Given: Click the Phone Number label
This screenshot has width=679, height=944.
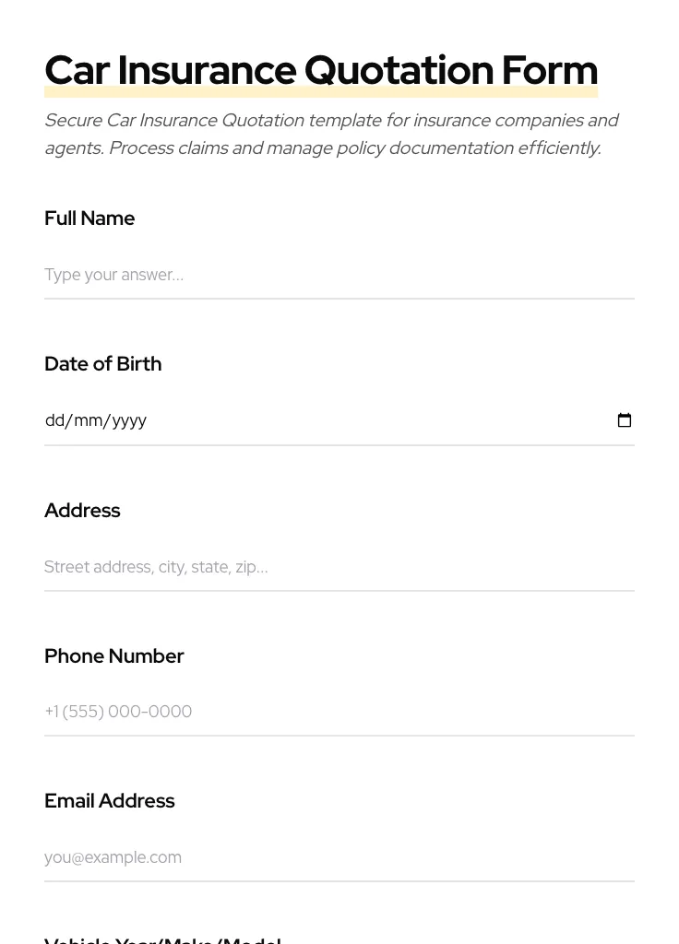Looking at the screenshot, I should pos(113,656).
